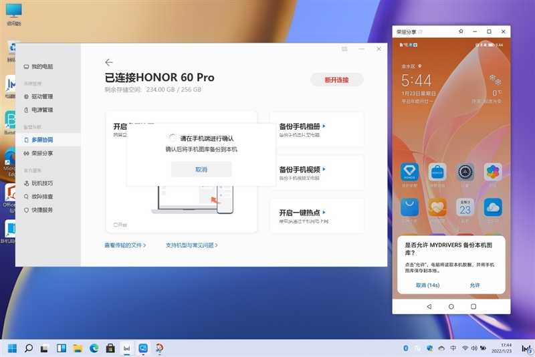Tap 取消 (14s) in the phone dialog
Image resolution: width=535 pixels, height=357 pixels.
tap(427, 285)
